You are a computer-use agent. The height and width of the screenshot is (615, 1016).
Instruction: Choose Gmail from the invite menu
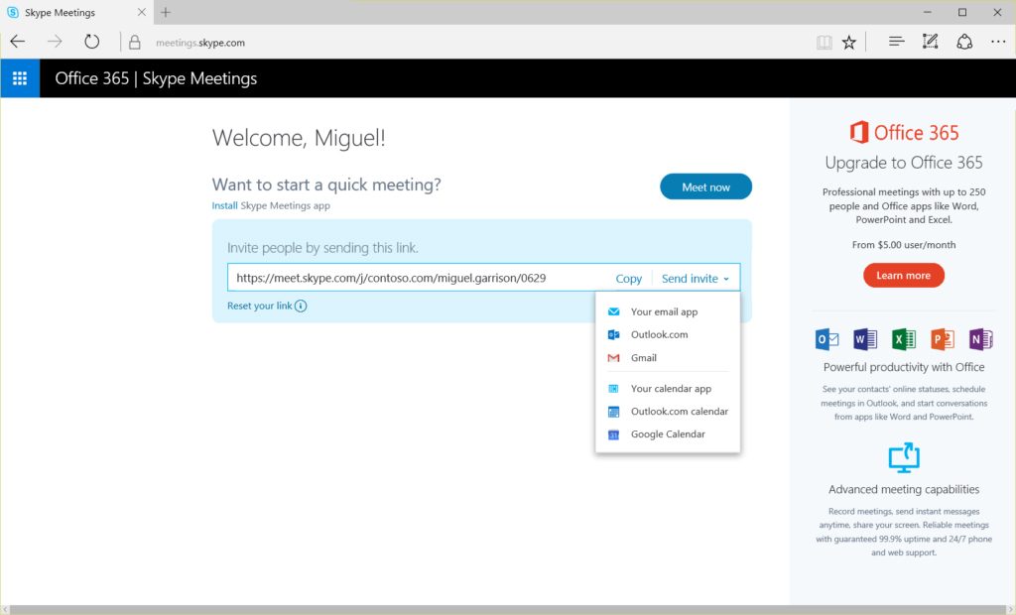point(643,357)
